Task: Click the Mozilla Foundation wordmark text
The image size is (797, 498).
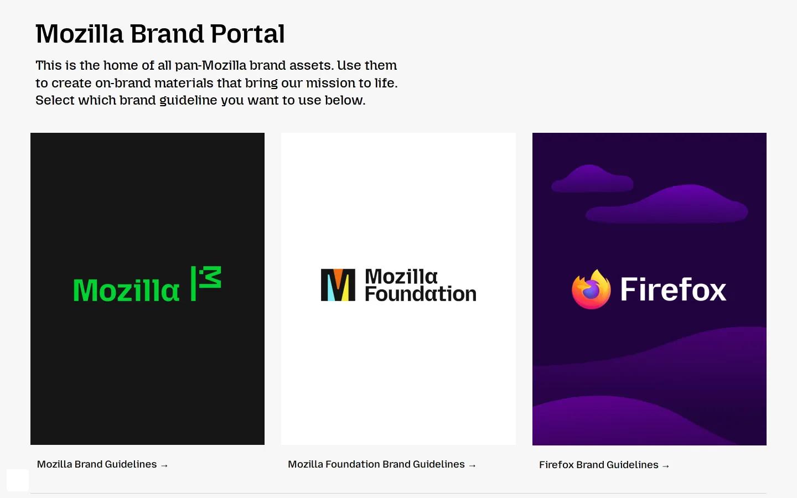Action: (x=421, y=285)
